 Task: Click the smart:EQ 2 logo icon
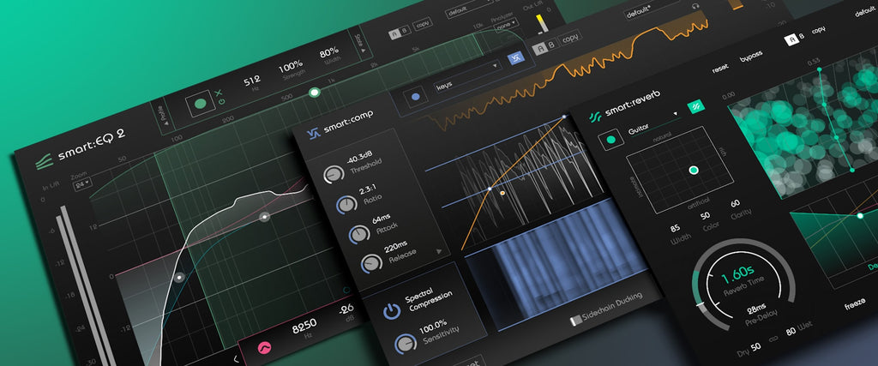pos(45,161)
